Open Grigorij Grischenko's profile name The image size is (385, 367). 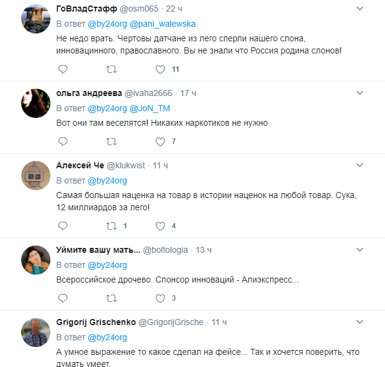pyautogui.click(x=95, y=321)
